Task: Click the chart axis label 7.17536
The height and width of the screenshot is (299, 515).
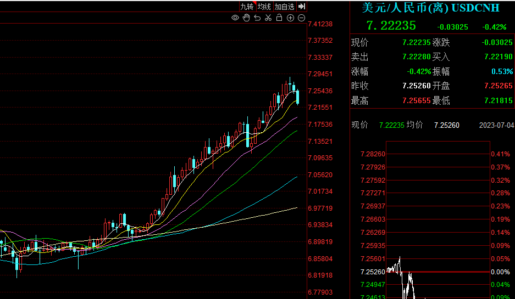Action: point(320,124)
